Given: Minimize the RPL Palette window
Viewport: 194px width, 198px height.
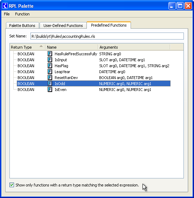Looking at the screenshot, I should 172,6.
